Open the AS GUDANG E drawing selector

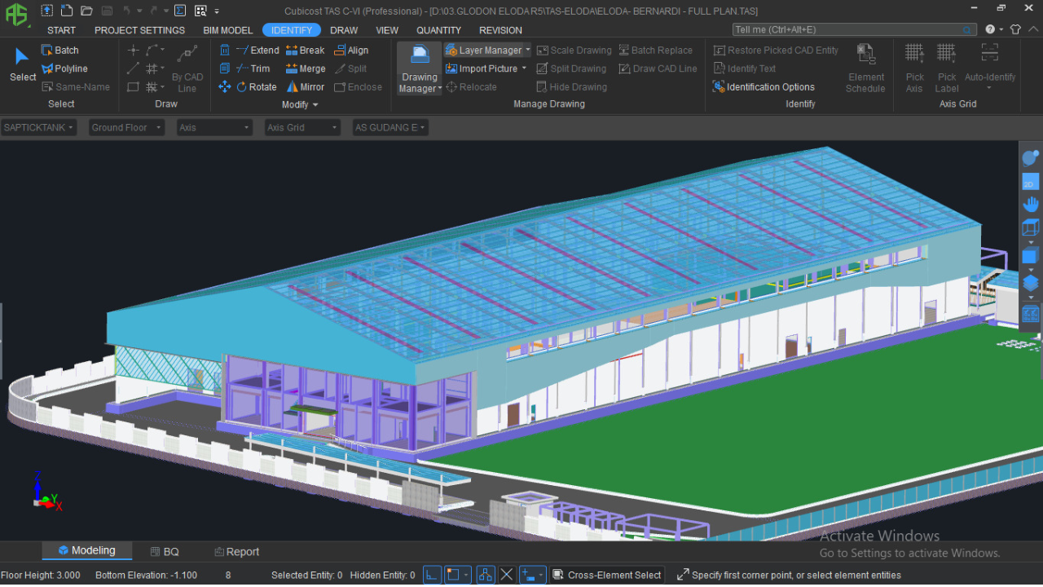coord(389,127)
